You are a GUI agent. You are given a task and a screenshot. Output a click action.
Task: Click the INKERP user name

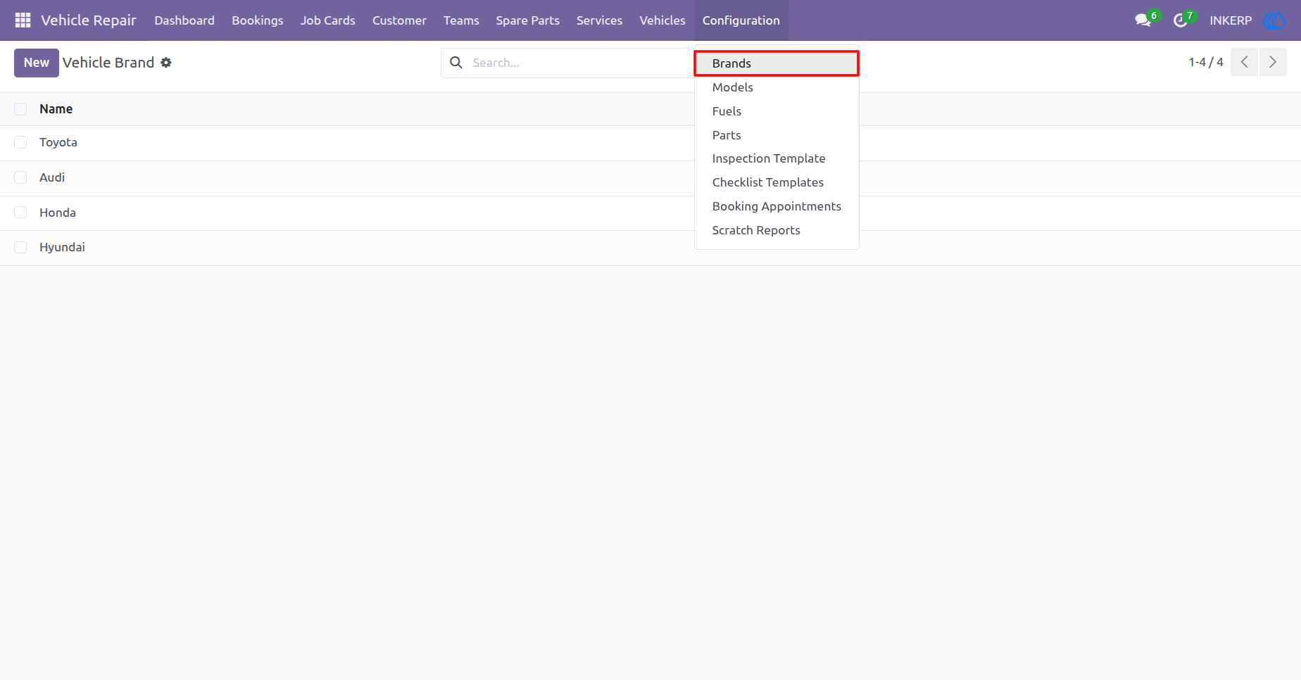click(1231, 20)
